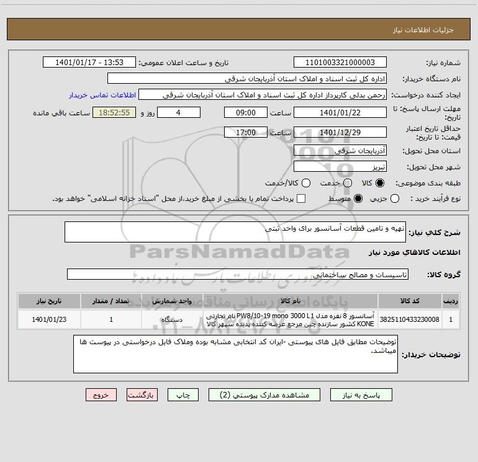Click the اطلاعات کالاهای مورد نیاز section heading
The image size is (478, 462).
(x=414, y=252)
